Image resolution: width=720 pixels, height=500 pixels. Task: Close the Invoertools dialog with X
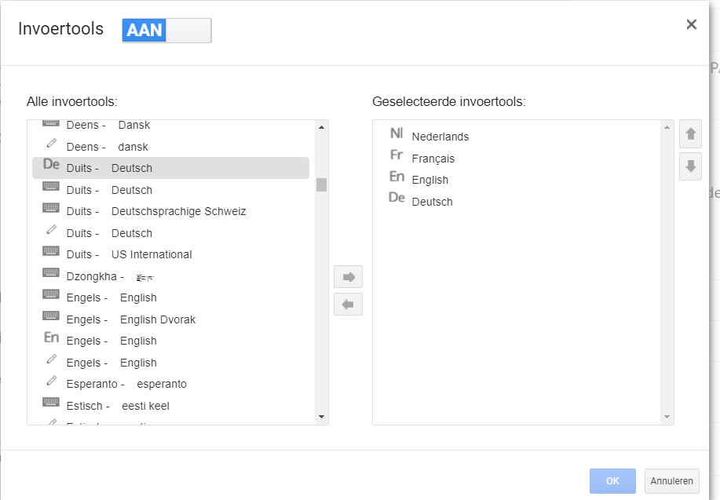(692, 24)
